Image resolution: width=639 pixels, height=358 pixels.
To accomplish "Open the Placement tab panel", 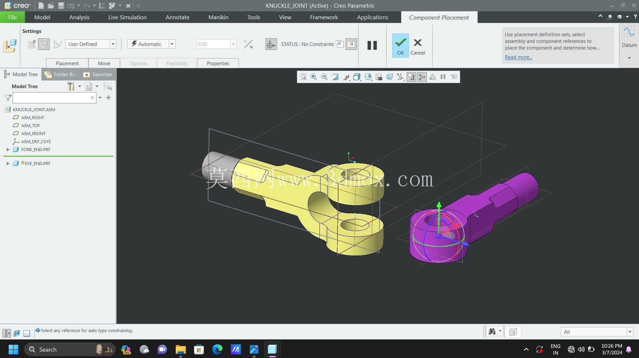I will (x=67, y=63).
